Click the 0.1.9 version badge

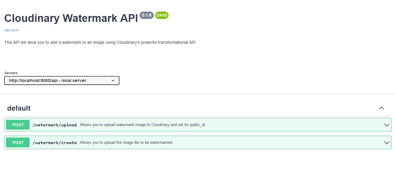pyautogui.click(x=147, y=15)
